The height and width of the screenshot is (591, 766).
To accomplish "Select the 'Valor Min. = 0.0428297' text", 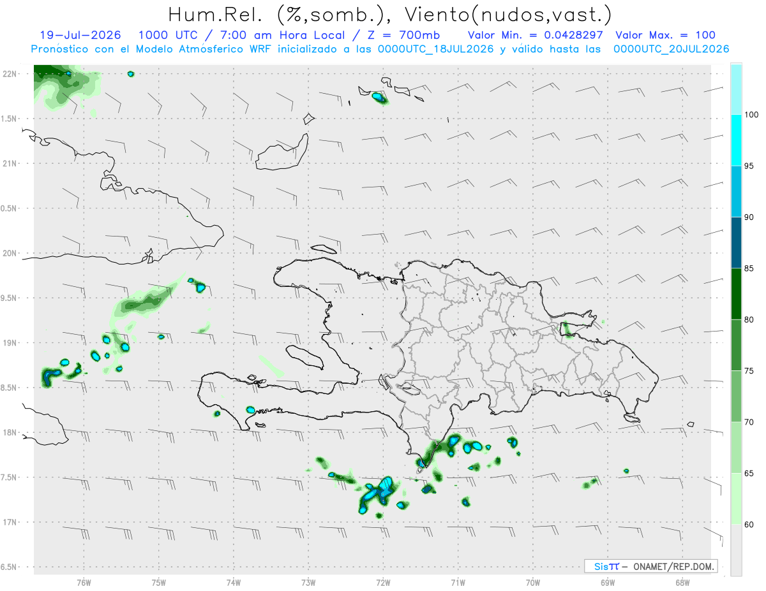I will coord(537,35).
